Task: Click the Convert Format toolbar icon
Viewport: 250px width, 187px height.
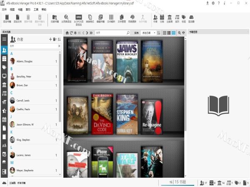Action: [x=90, y=17]
